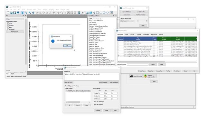
Task: Click the Create Frame toolbar icon
Action: pos(111,13)
